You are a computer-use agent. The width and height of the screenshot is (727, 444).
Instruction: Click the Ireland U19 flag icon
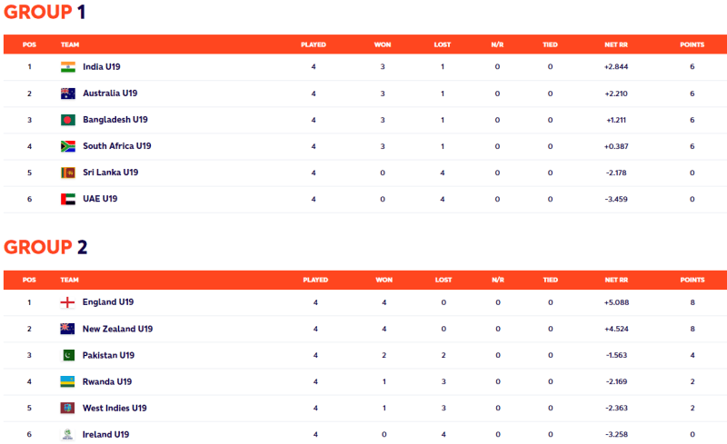[68, 434]
